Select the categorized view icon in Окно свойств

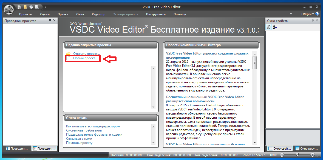click(x=269, y=27)
